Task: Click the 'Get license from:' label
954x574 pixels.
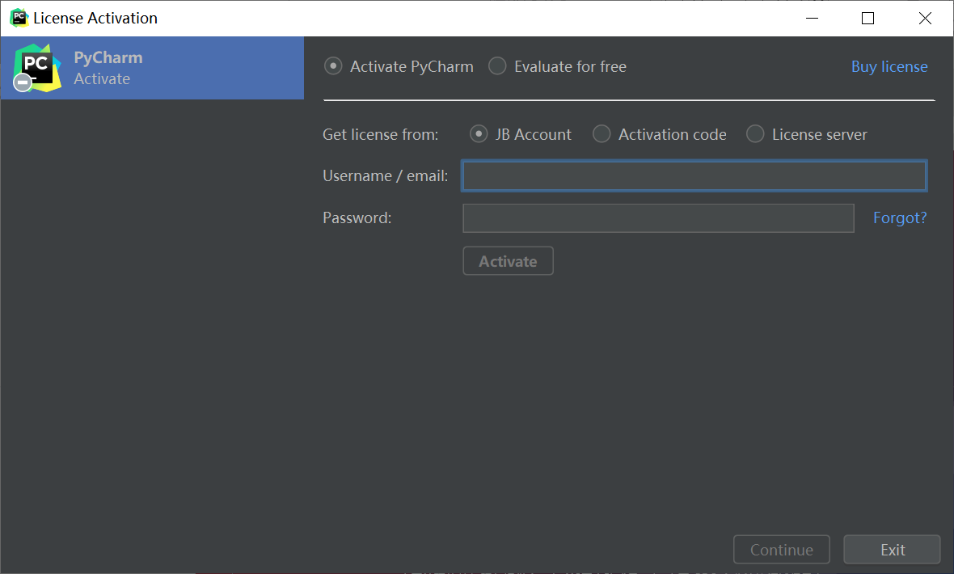Action: tap(380, 134)
